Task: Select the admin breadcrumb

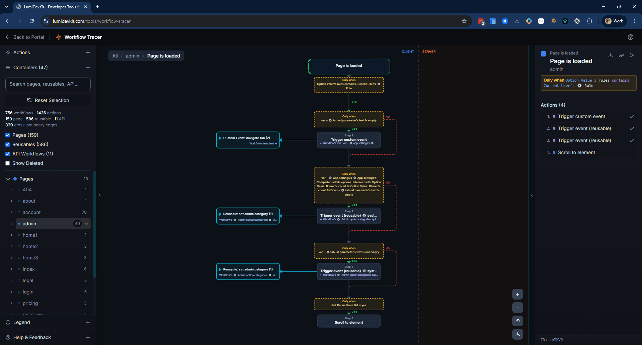Action: point(132,56)
